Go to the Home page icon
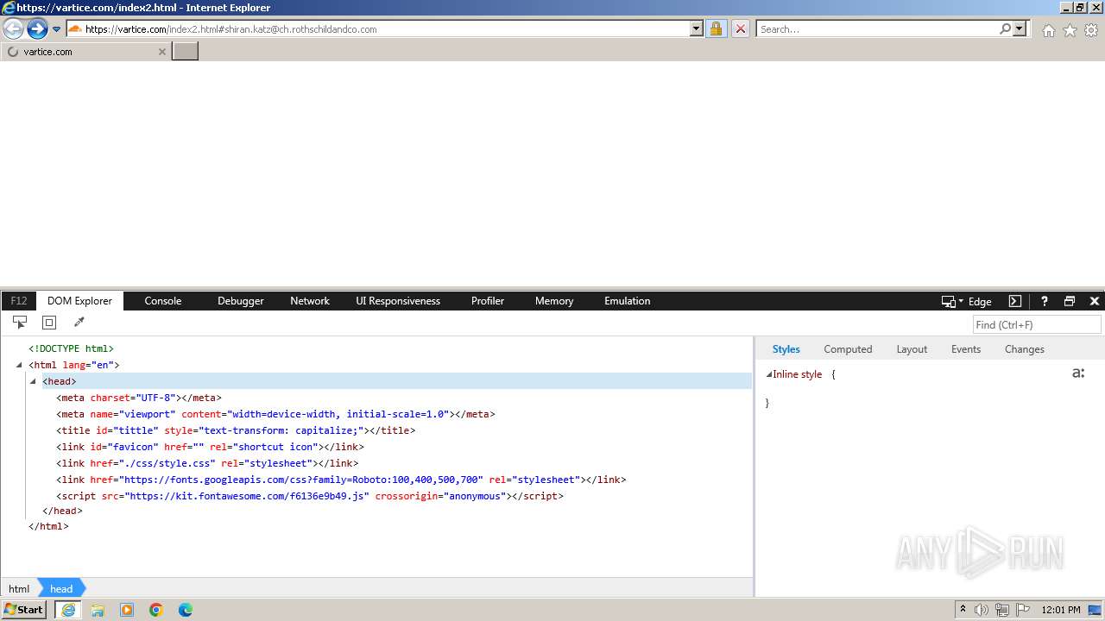Screen dimensions: 1105x621 point(1048,30)
